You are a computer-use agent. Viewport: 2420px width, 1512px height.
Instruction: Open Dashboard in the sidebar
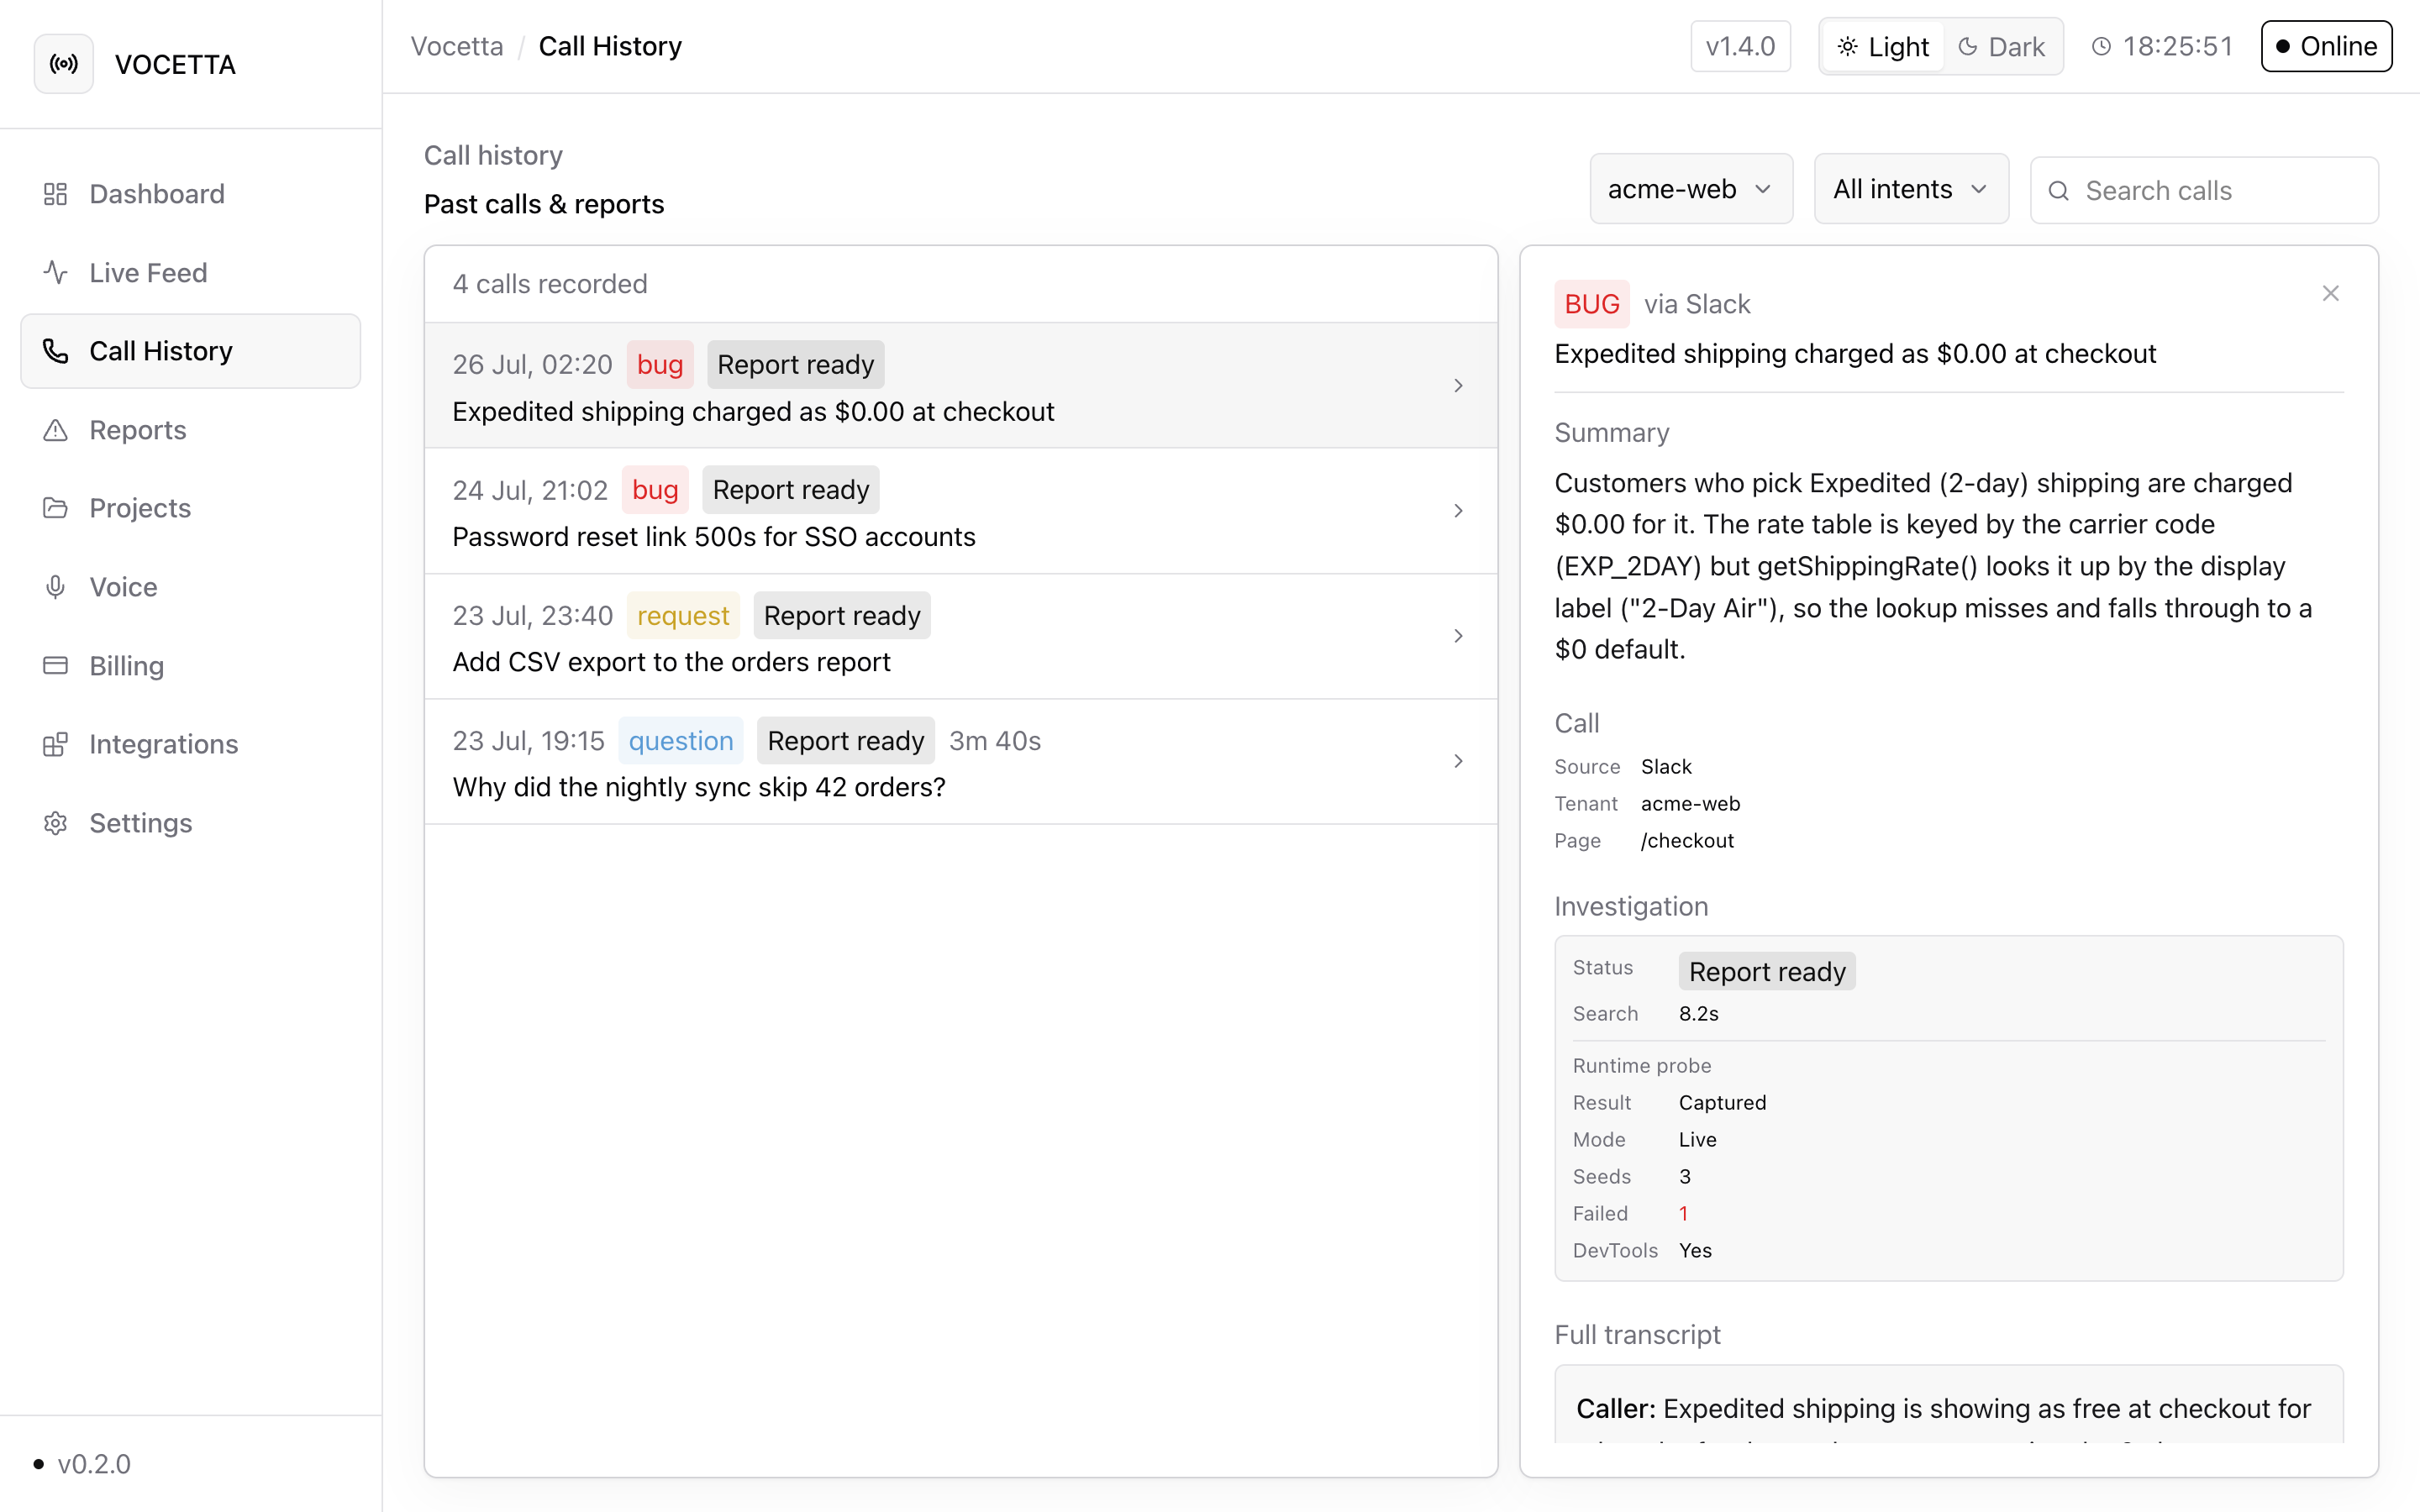coord(190,194)
